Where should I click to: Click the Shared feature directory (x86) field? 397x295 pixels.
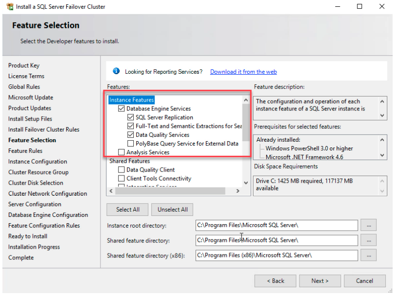tap(277, 255)
